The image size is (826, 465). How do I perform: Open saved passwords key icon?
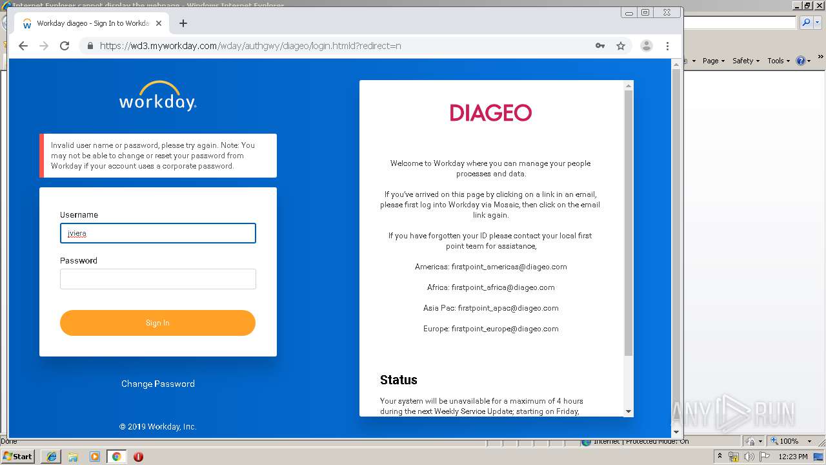600,46
